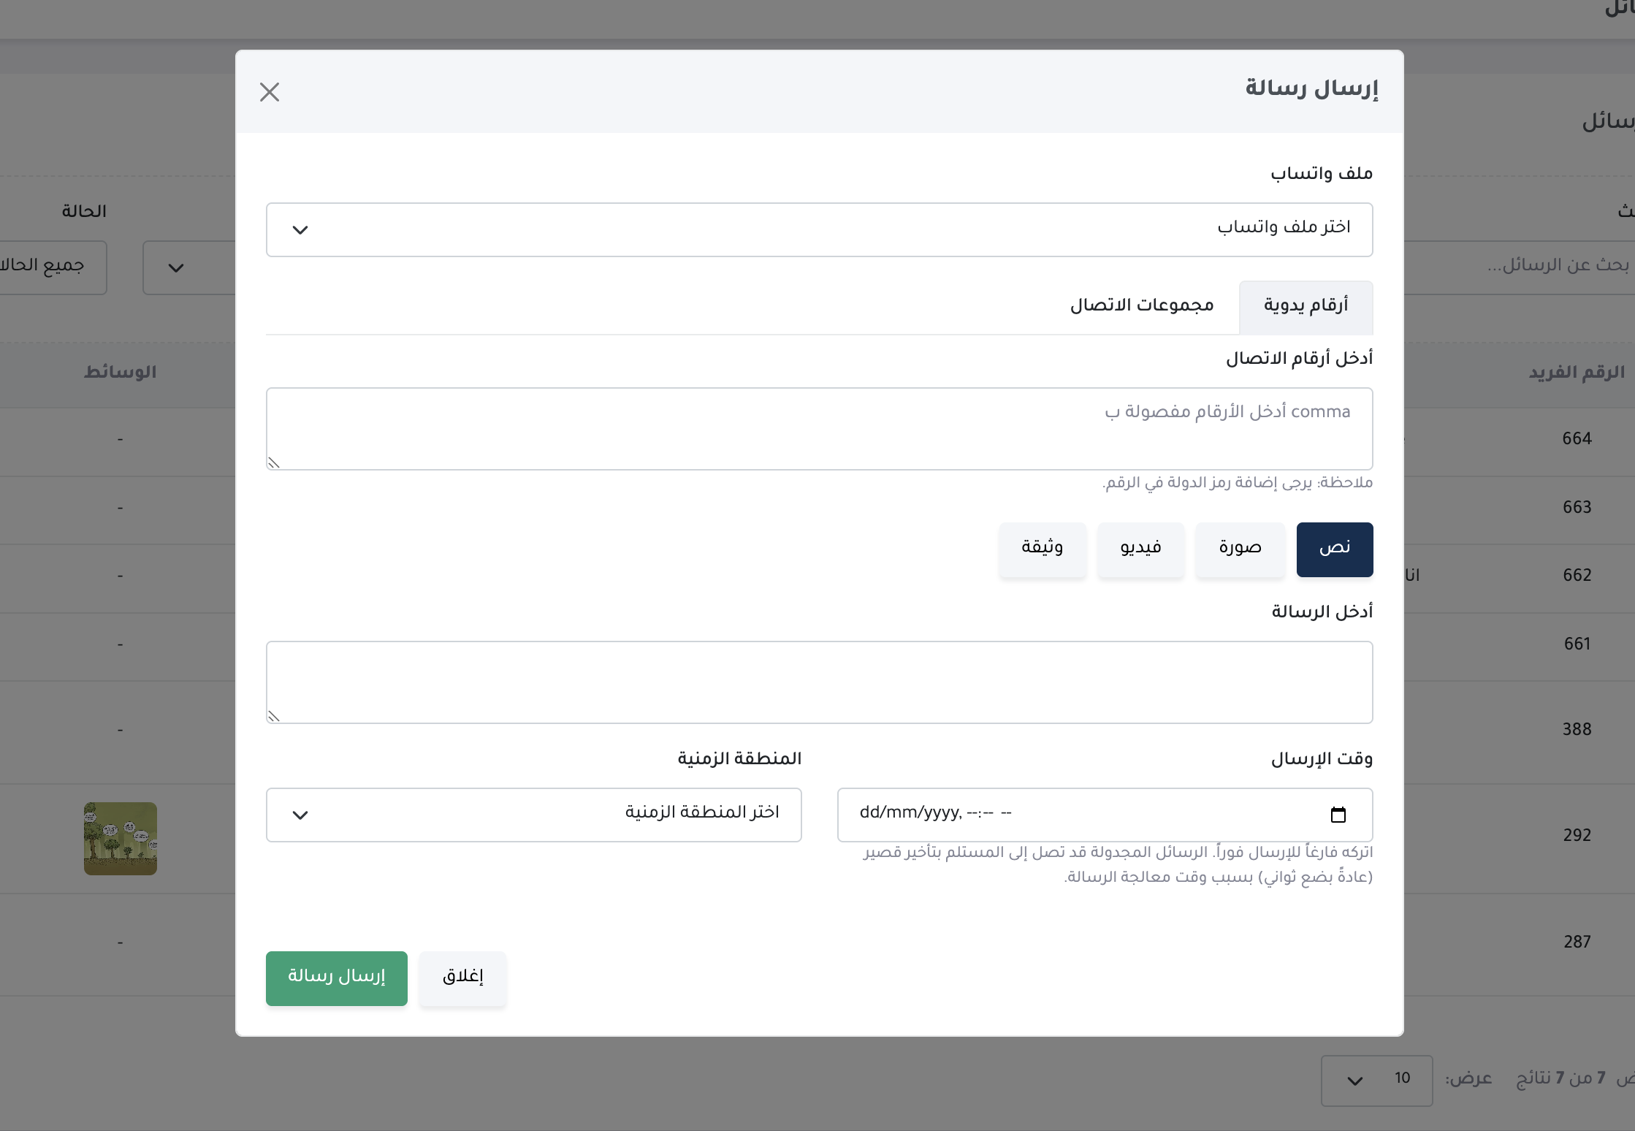Open the اختر ملف واتساب dropdown

(819, 229)
